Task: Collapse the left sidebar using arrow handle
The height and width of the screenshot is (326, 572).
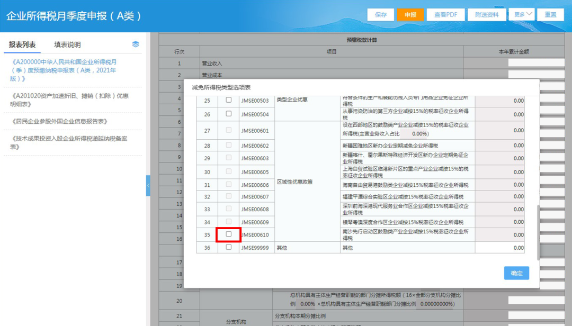Action: point(148,186)
